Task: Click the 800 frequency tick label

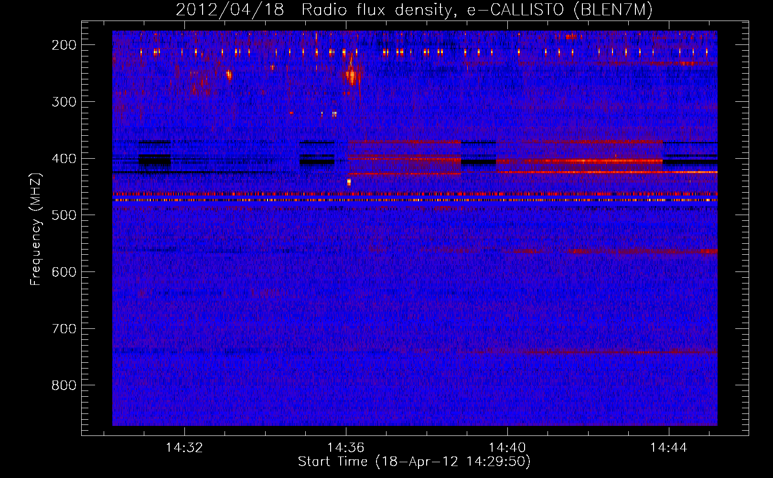Action: point(64,385)
